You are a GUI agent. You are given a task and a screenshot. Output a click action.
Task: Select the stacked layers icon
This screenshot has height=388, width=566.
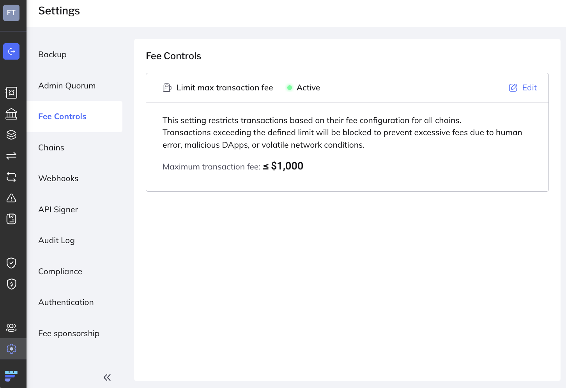pyautogui.click(x=11, y=135)
